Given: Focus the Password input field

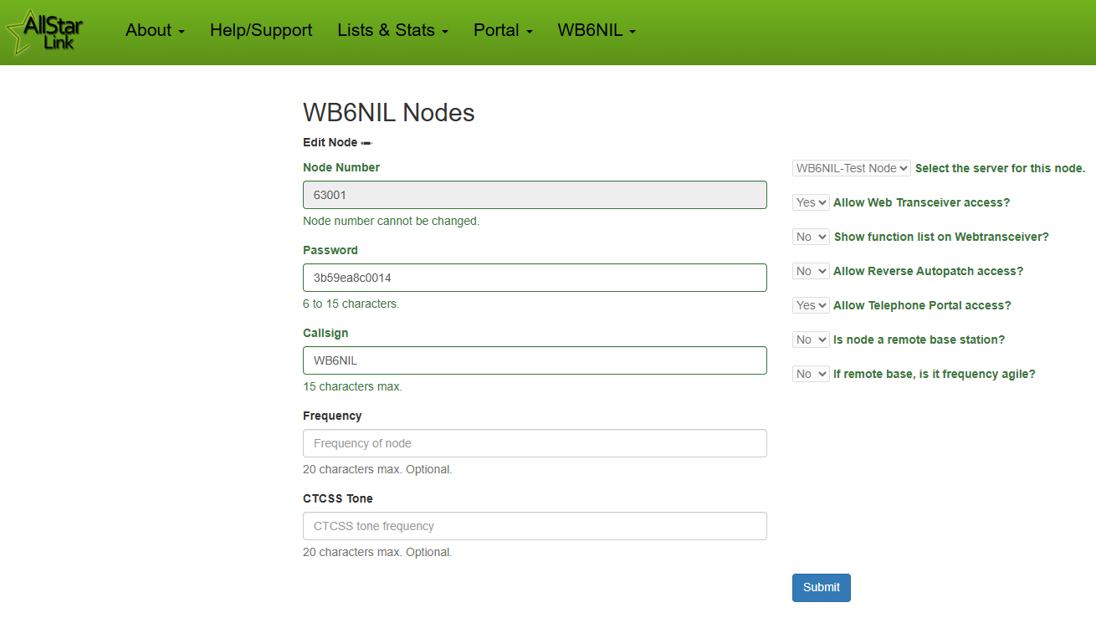Looking at the screenshot, I should (535, 278).
